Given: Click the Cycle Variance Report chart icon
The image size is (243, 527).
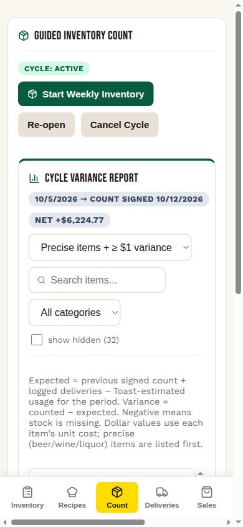Looking at the screenshot, I should 34,178.
